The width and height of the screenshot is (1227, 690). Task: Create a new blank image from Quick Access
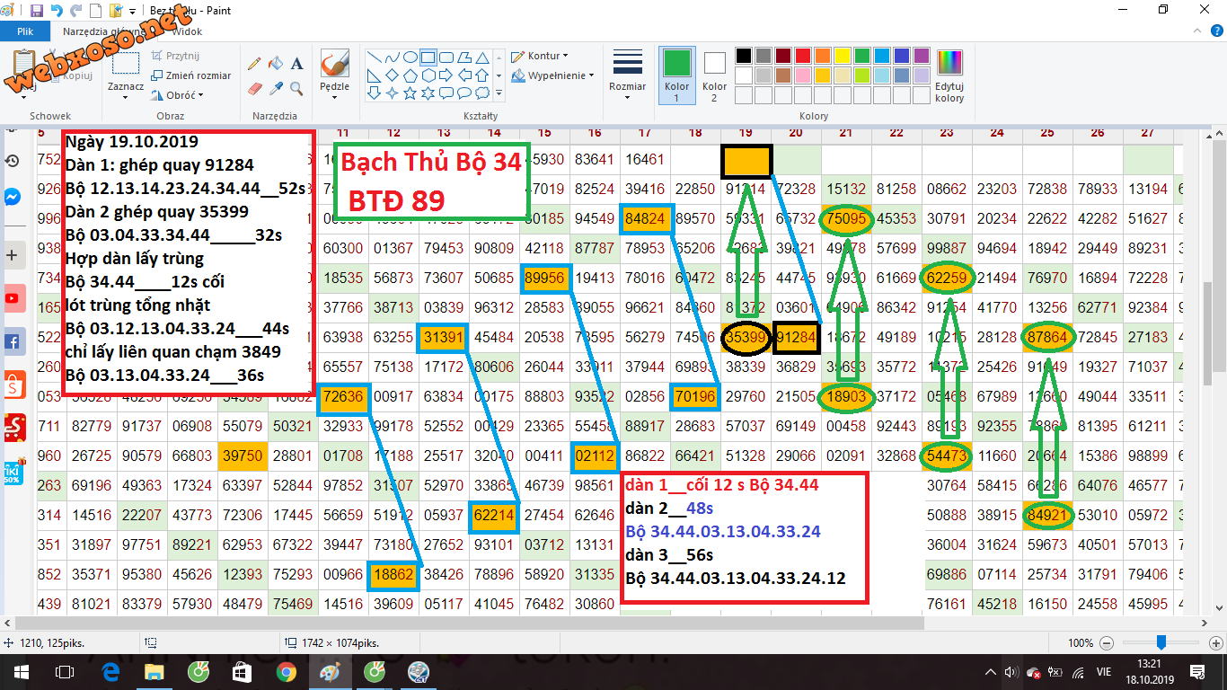coord(95,11)
